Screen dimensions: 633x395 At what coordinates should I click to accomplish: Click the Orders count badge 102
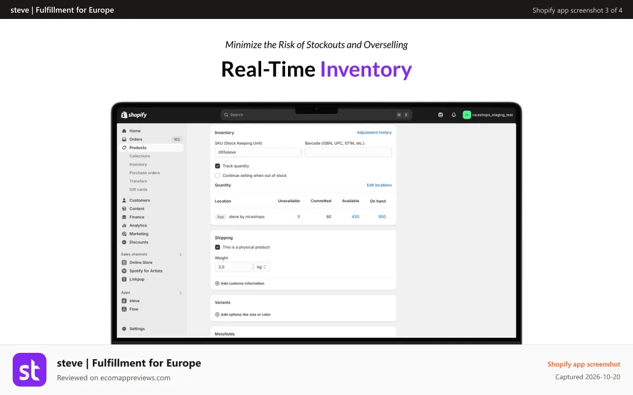pyautogui.click(x=176, y=140)
